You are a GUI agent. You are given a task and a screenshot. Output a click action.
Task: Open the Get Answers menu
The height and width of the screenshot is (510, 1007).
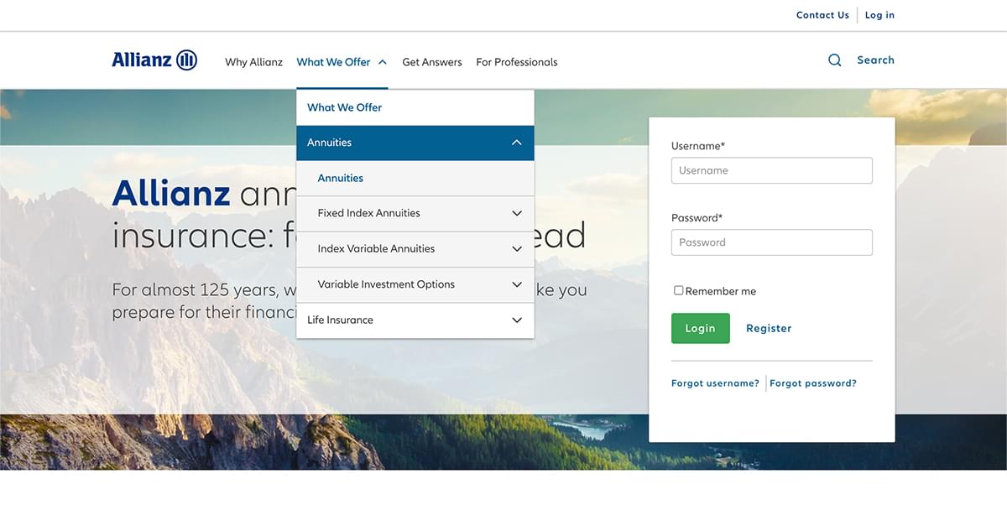(x=432, y=62)
